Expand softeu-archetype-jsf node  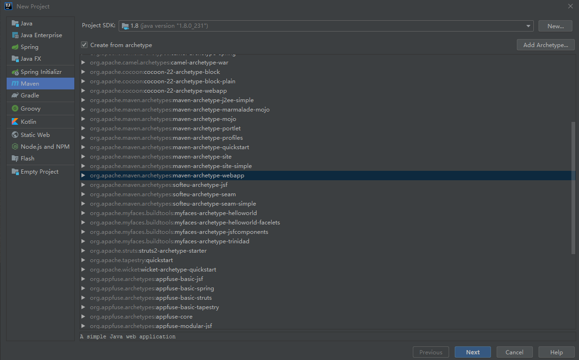click(83, 185)
